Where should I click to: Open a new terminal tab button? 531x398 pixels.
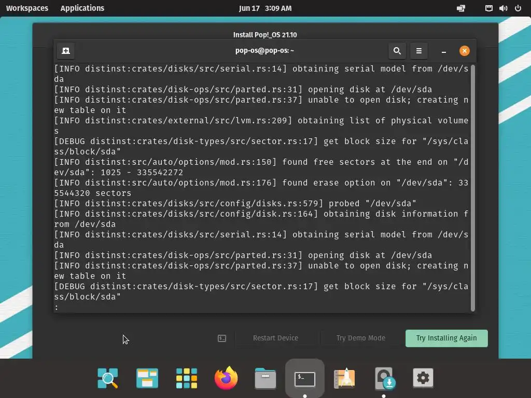(x=66, y=51)
